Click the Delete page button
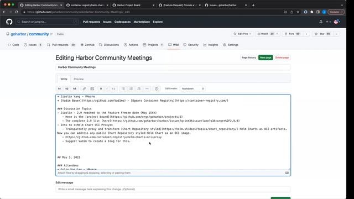 coord(282,57)
